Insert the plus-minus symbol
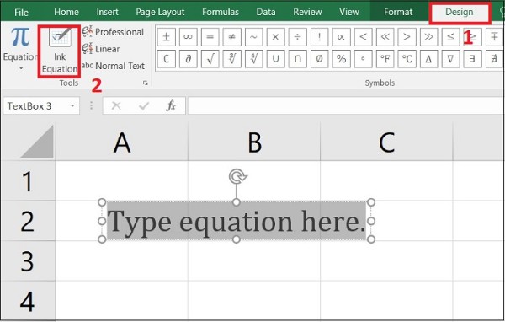The height and width of the screenshot is (322, 505). pyautogui.click(x=166, y=37)
